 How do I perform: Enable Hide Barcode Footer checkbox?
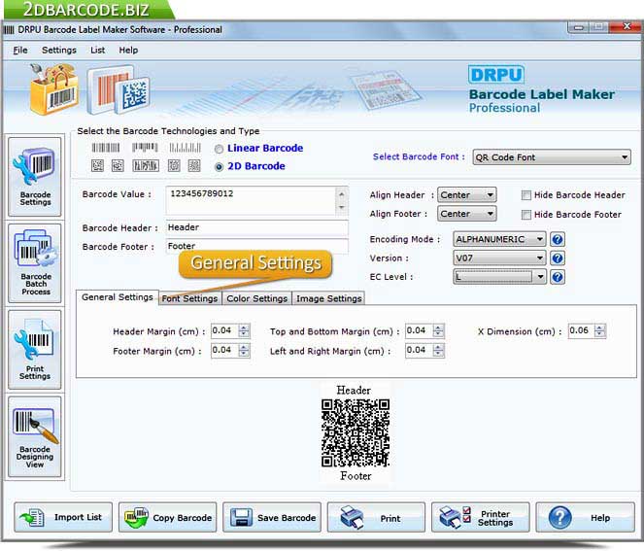526,215
